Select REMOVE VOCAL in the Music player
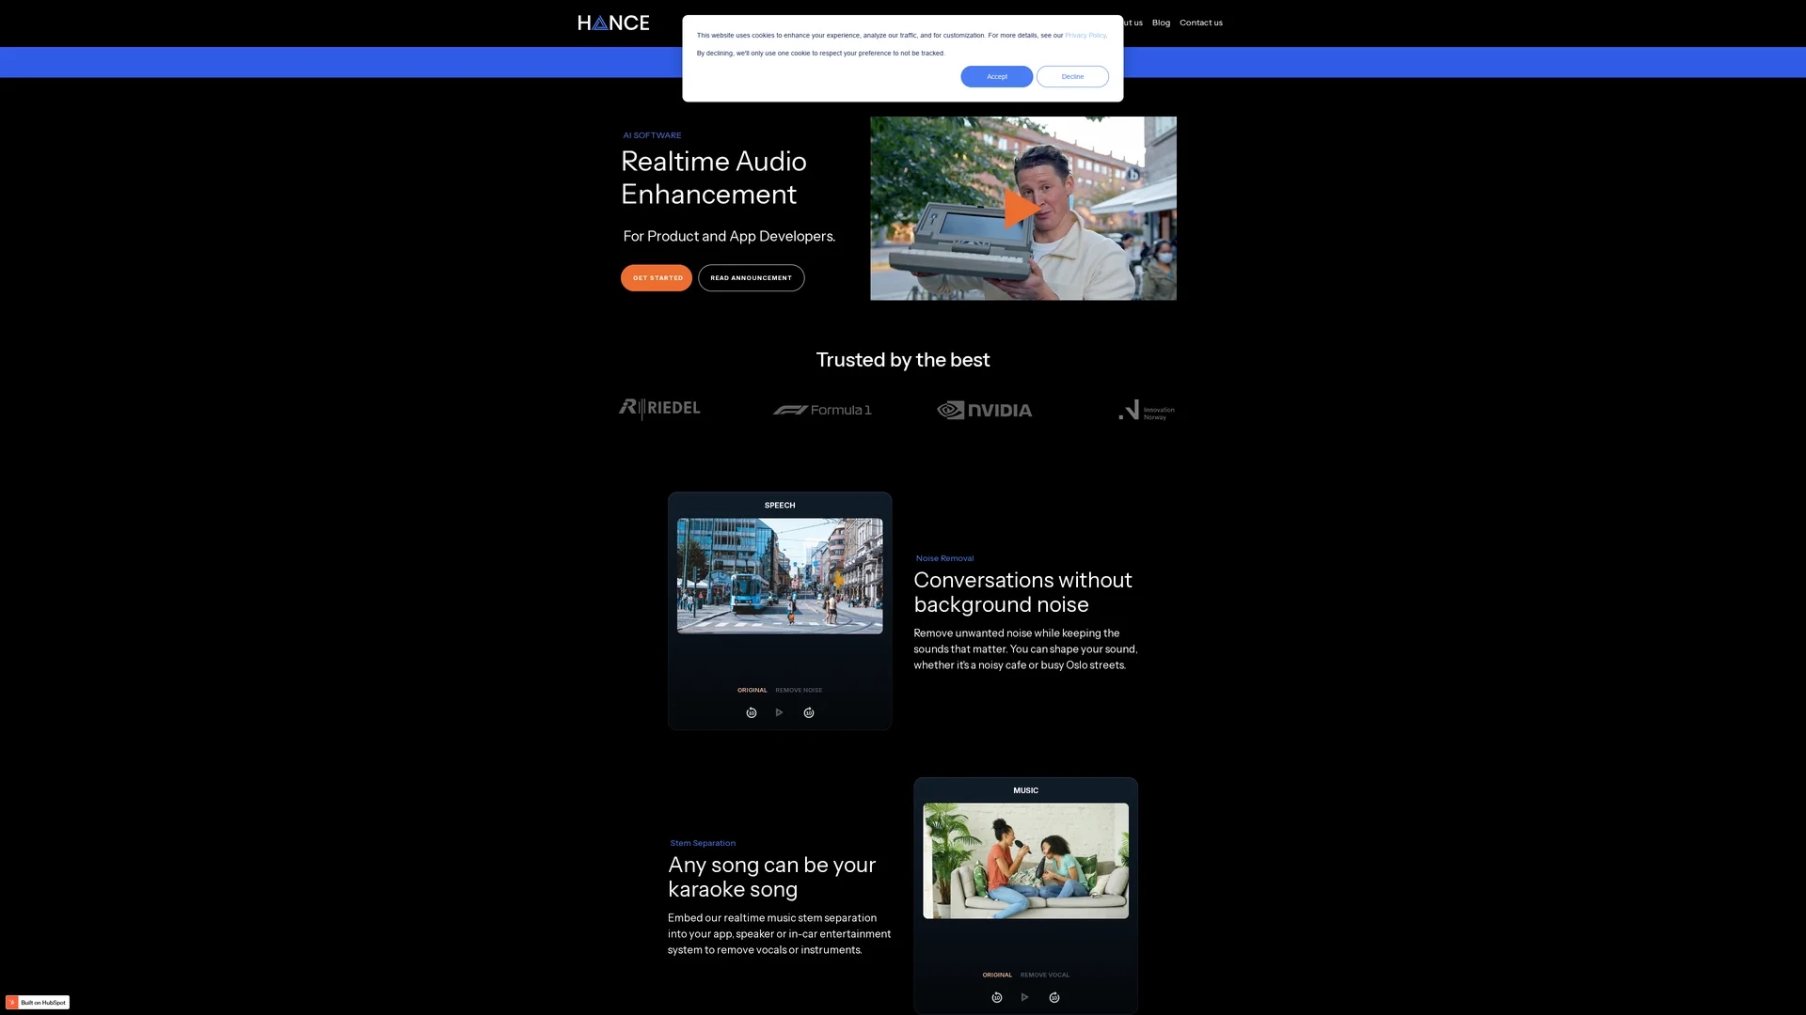The height and width of the screenshot is (1015, 1806). (x=1045, y=975)
